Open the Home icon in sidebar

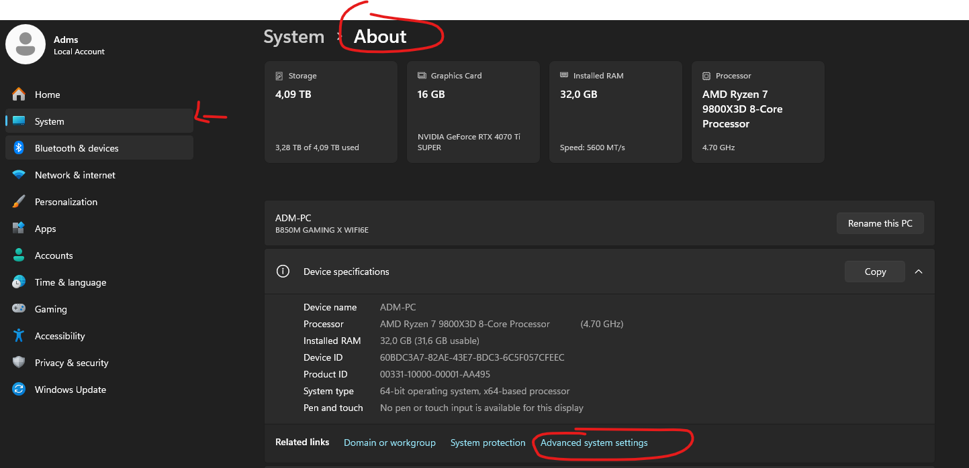click(19, 95)
